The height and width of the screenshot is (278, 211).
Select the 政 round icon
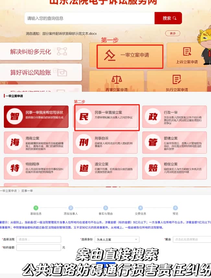click(x=153, y=117)
